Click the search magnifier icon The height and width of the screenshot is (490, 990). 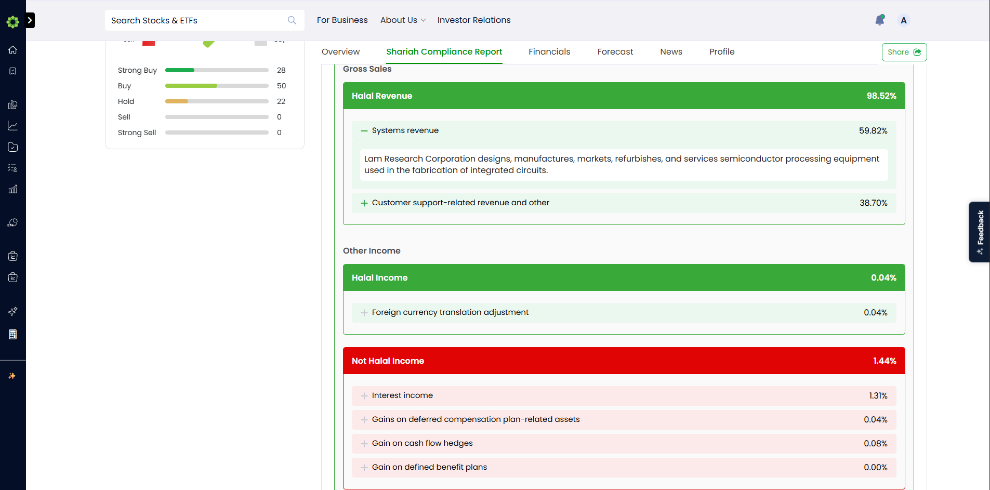coord(292,20)
